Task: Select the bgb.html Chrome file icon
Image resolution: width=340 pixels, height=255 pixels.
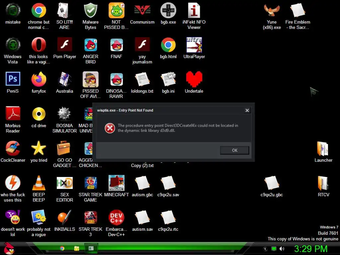Action: click(x=168, y=45)
